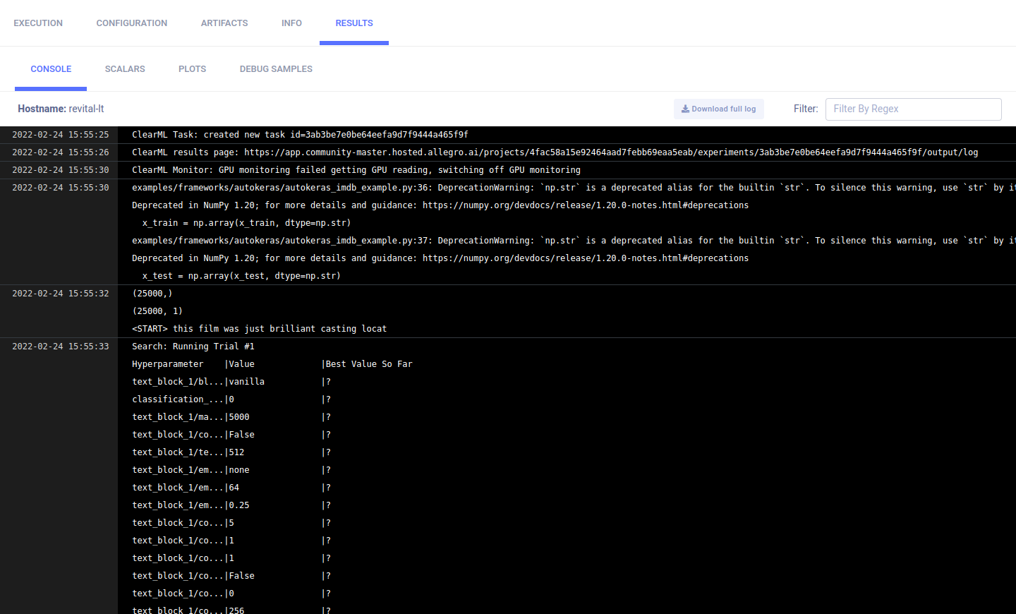
Task: Select the CONSOLE sub-tab
Action: pyautogui.click(x=51, y=69)
